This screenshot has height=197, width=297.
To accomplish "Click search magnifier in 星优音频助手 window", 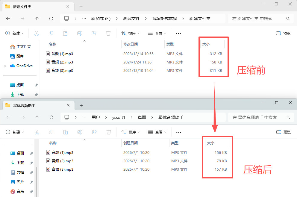I will (288, 117).
